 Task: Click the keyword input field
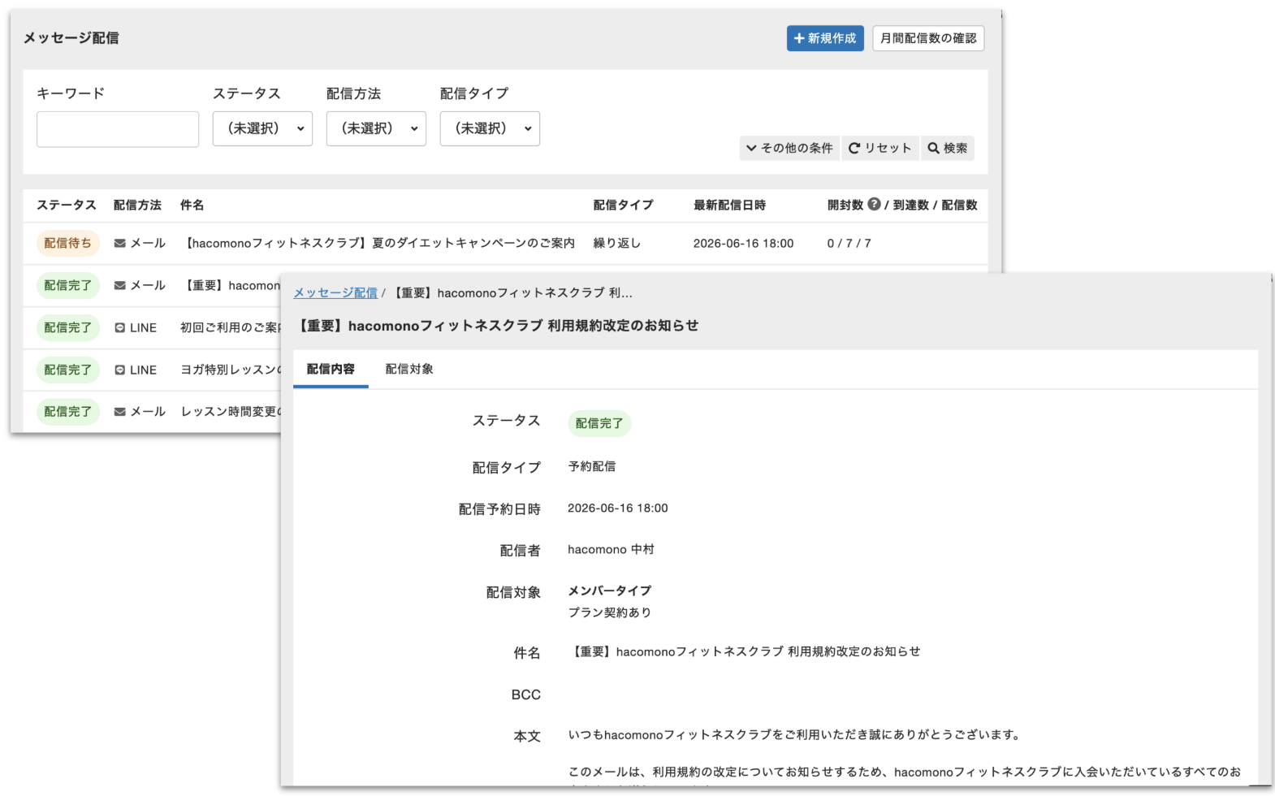coord(118,129)
